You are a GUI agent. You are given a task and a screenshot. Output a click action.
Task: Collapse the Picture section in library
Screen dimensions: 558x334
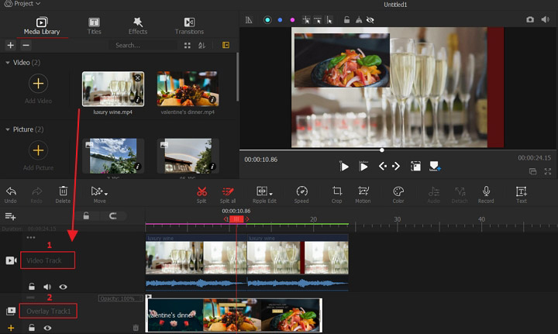[x=8, y=129]
